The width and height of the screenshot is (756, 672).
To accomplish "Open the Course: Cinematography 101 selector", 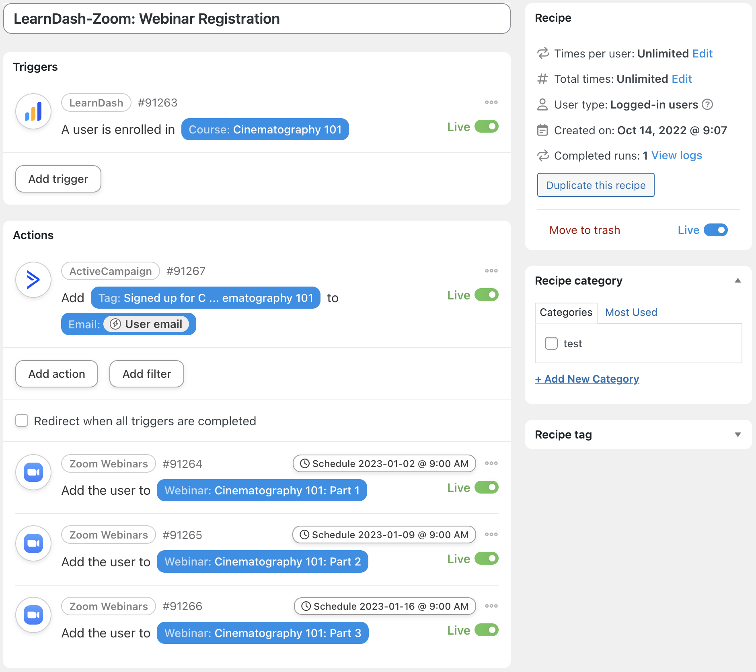I will click(x=265, y=129).
